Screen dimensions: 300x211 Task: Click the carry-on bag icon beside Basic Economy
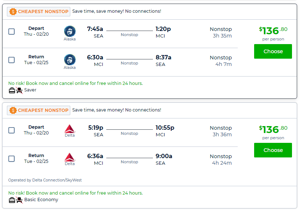pos(12,200)
